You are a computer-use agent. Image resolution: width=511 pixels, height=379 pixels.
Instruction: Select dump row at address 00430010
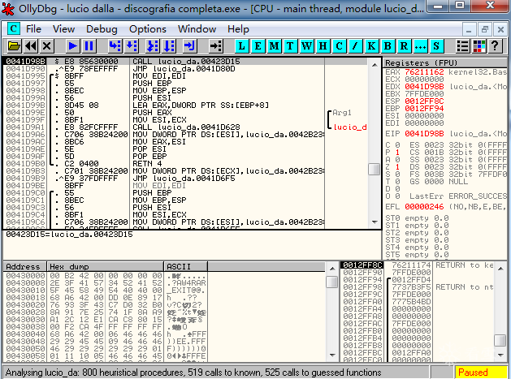point(105,290)
